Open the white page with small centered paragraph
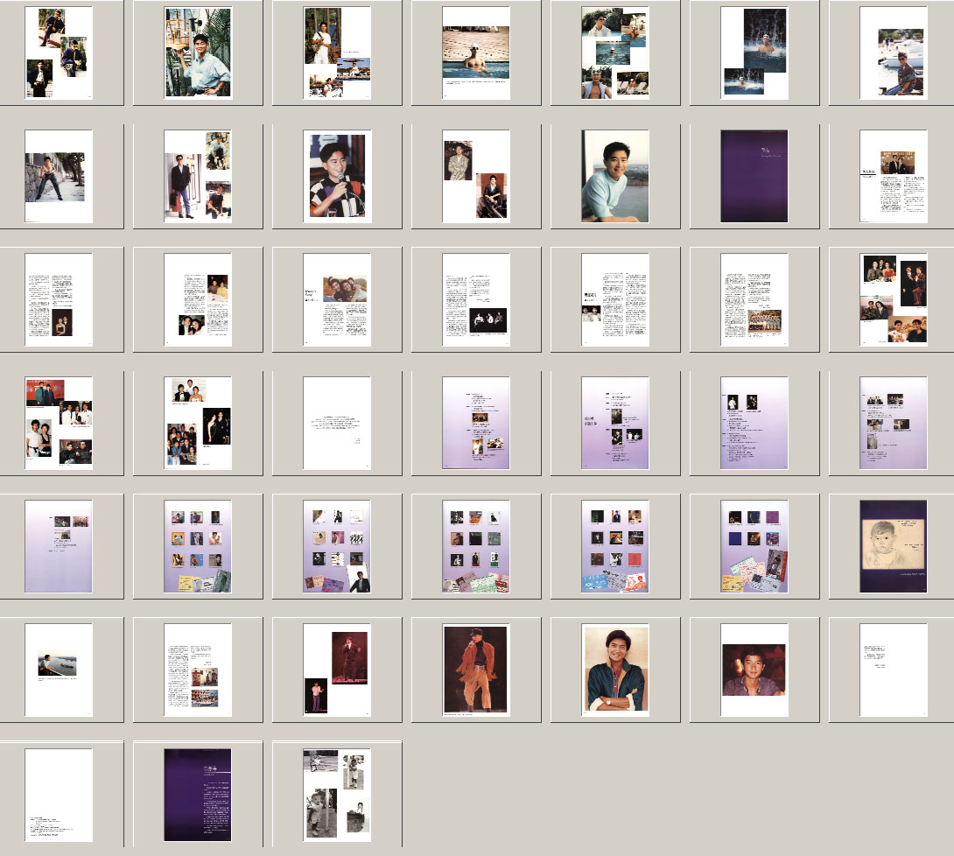The height and width of the screenshot is (856, 954). (x=337, y=423)
